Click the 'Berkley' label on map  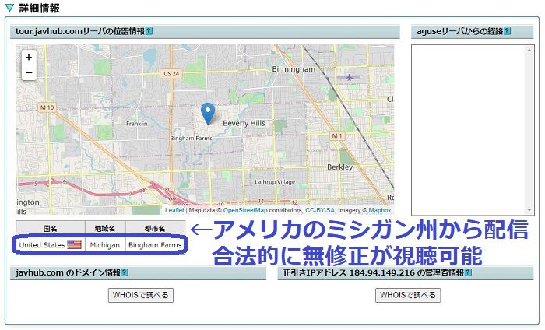(339, 167)
